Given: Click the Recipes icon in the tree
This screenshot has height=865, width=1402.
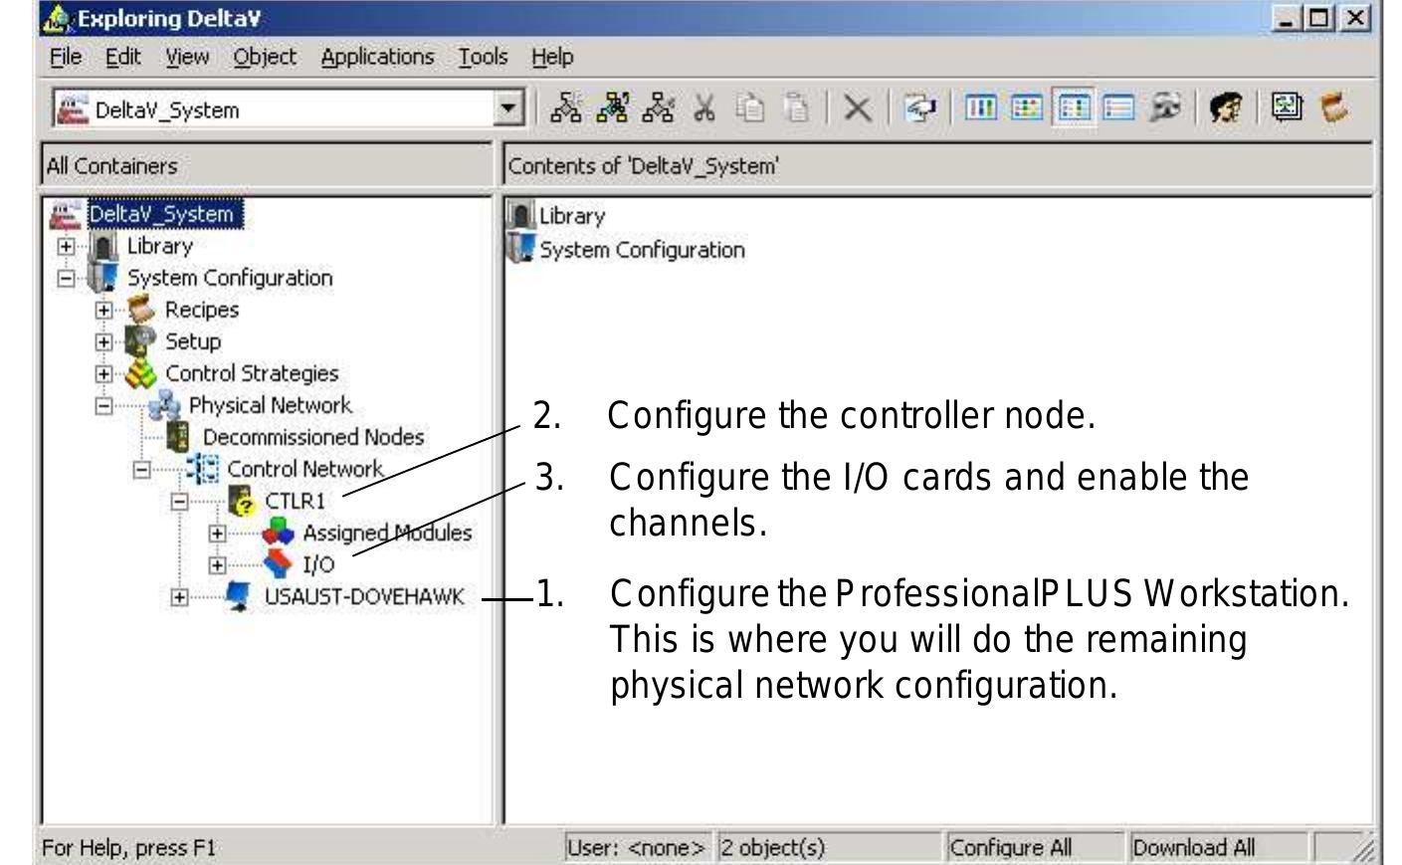Looking at the screenshot, I should click(x=141, y=310).
